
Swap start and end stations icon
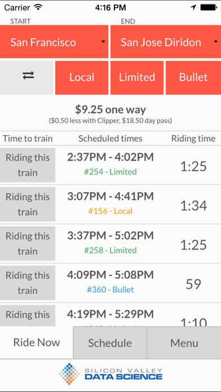28,75
